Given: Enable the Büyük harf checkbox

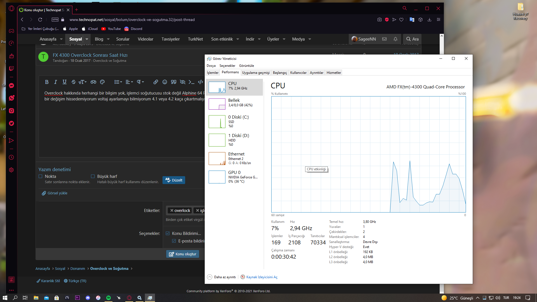Looking at the screenshot, I should point(93,176).
